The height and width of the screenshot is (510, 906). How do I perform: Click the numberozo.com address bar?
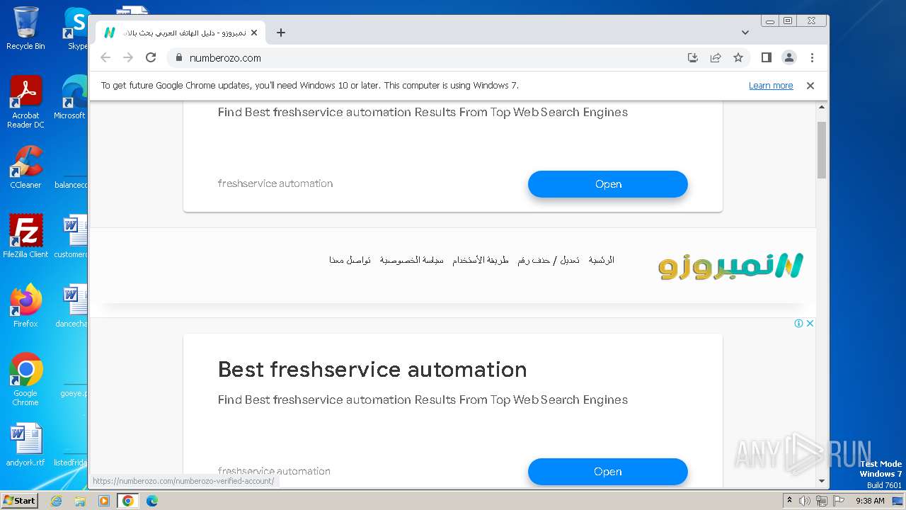tap(425, 58)
